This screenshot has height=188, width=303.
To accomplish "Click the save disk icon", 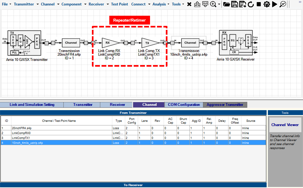I will (235, 4).
